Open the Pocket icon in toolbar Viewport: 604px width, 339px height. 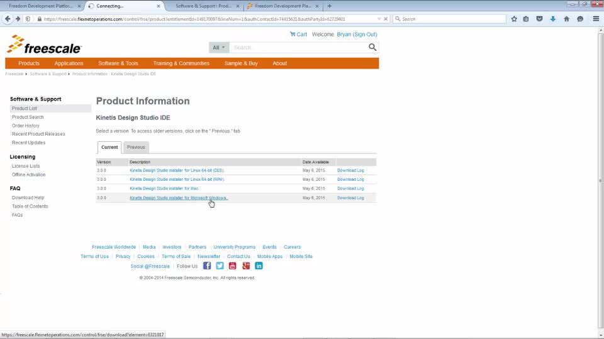pos(539,19)
